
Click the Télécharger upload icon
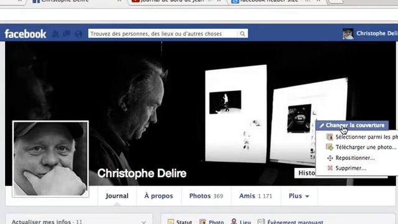pyautogui.click(x=330, y=147)
